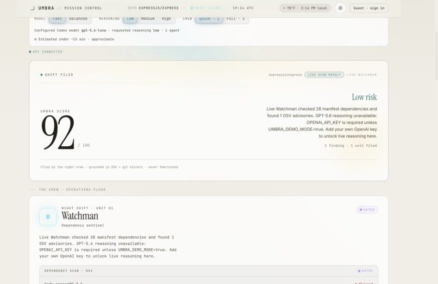Select the Fast model option
438x284 pixels.
57,19
